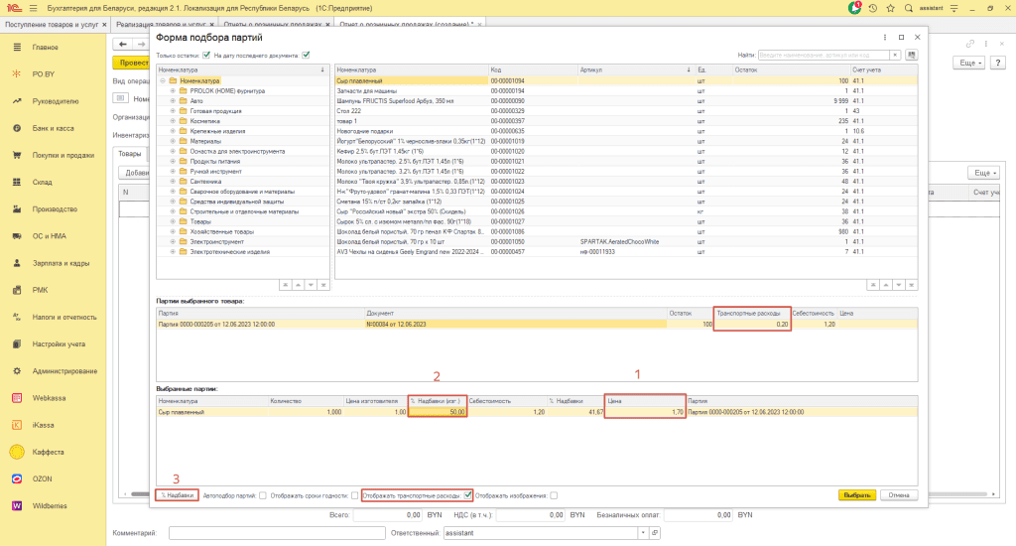Expand the Материалы folder
Viewport: 1016px width, 546px height.
coord(173,141)
